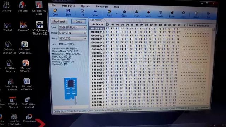The image size is (226, 127).
Task: Click the Exit toolbar icon
Action: [208, 15]
